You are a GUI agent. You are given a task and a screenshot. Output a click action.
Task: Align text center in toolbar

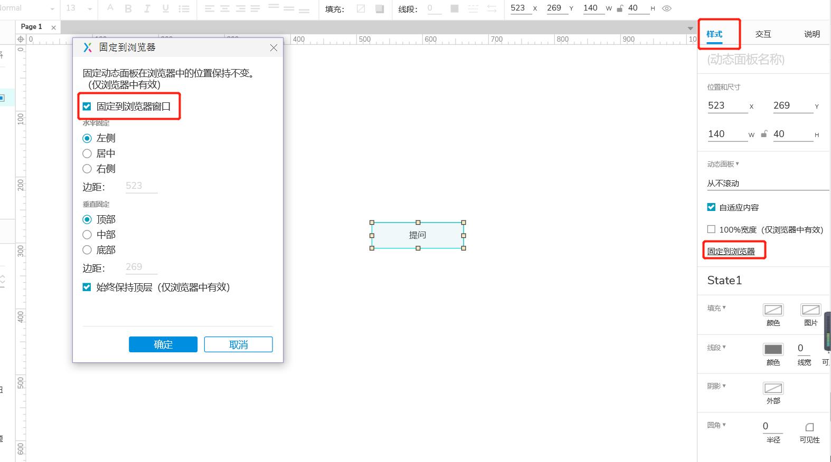click(225, 8)
